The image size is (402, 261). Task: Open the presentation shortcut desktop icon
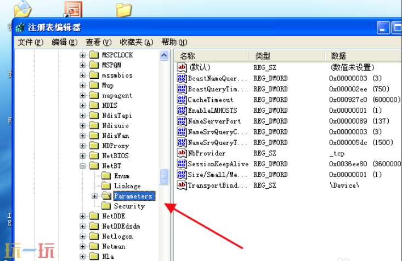tap(73, 9)
